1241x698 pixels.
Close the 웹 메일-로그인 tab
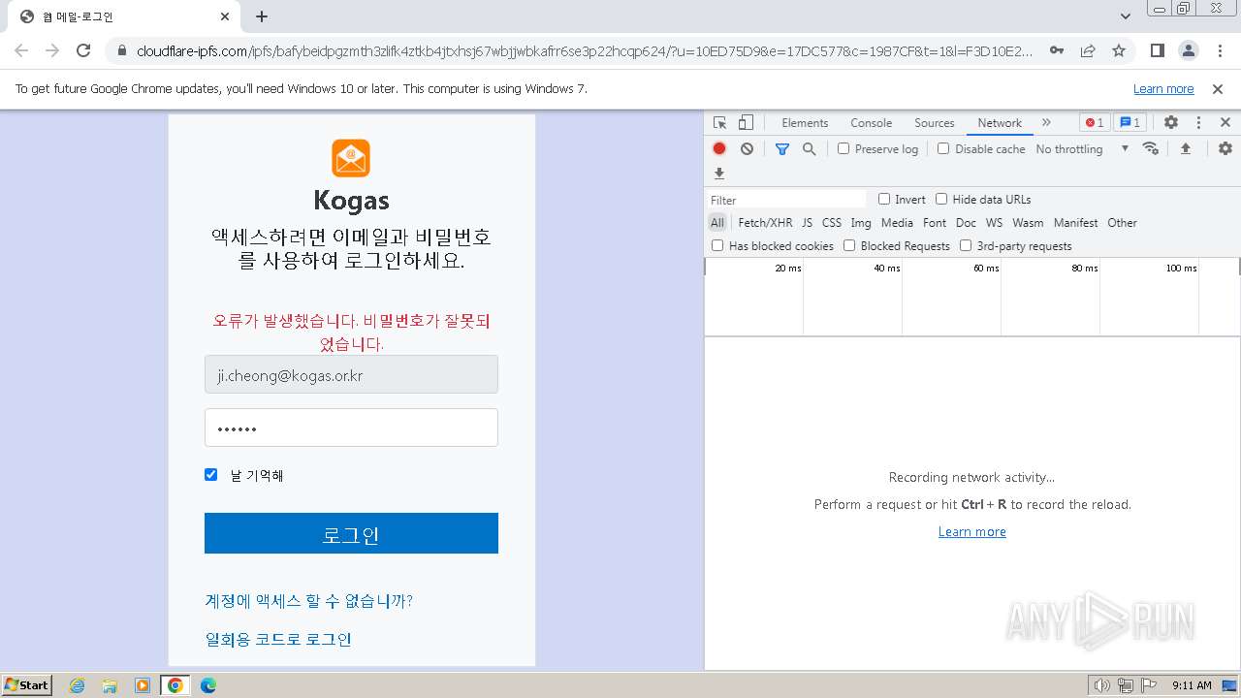(225, 16)
